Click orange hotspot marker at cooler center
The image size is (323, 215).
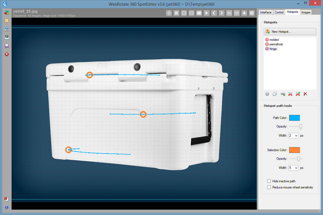pos(143,115)
